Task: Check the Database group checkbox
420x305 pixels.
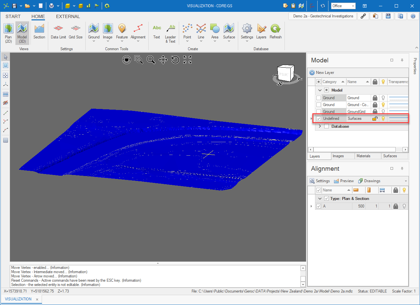Action: pyautogui.click(x=326, y=126)
